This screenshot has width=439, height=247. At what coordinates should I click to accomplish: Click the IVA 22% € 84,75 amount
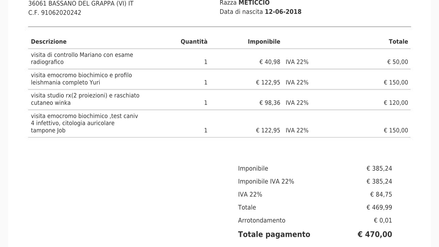click(x=381, y=195)
